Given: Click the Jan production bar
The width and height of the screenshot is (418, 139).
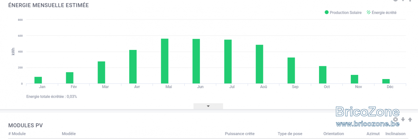Looking at the screenshot, I should 38,80.
